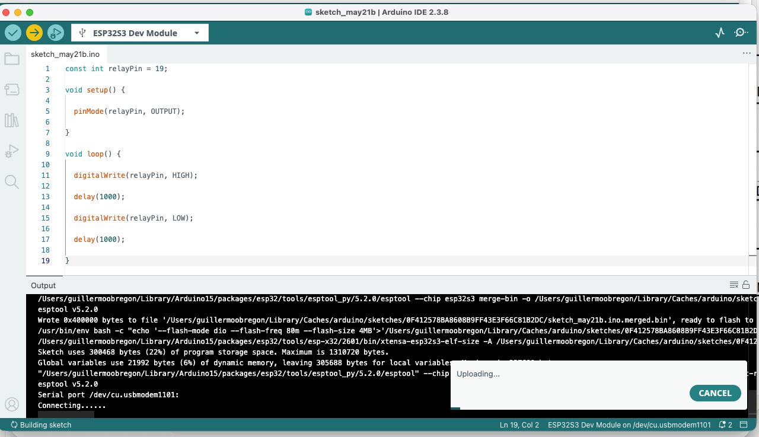The width and height of the screenshot is (759, 437).
Task: Open the Library Manager sidebar panel
Action: pos(12,120)
